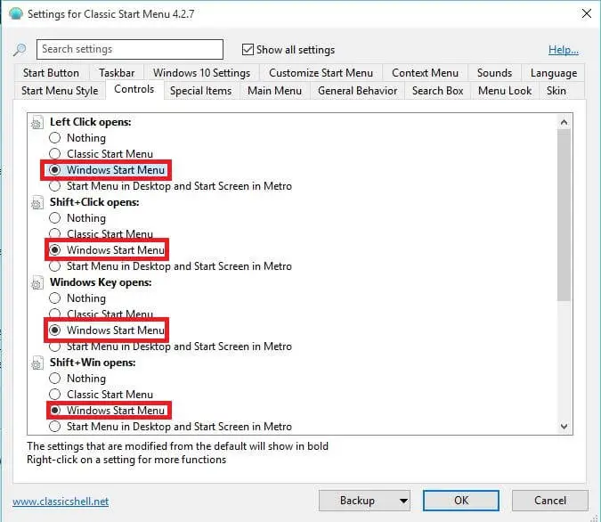This screenshot has width=601, height=522.
Task: Switch to the Sounds tab
Action: click(x=494, y=73)
